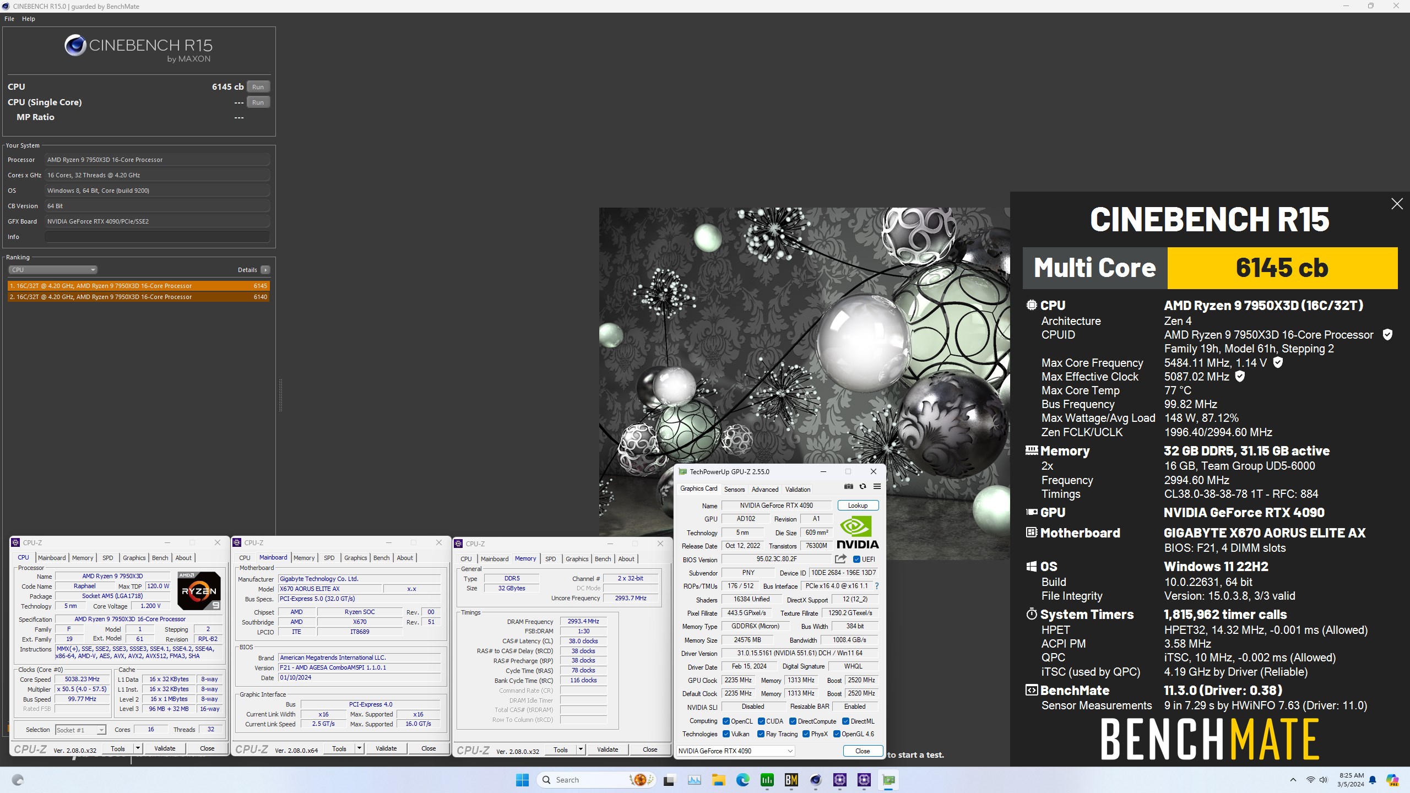Click the rendered spheres image preview

(x=804, y=336)
